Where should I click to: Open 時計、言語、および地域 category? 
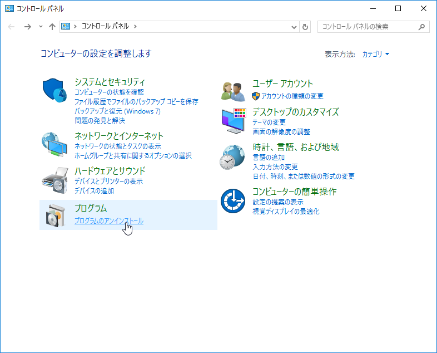296,147
